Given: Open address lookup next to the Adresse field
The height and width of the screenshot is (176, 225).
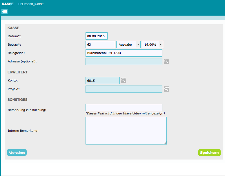Looking at the screenshot, I should (x=166, y=62).
